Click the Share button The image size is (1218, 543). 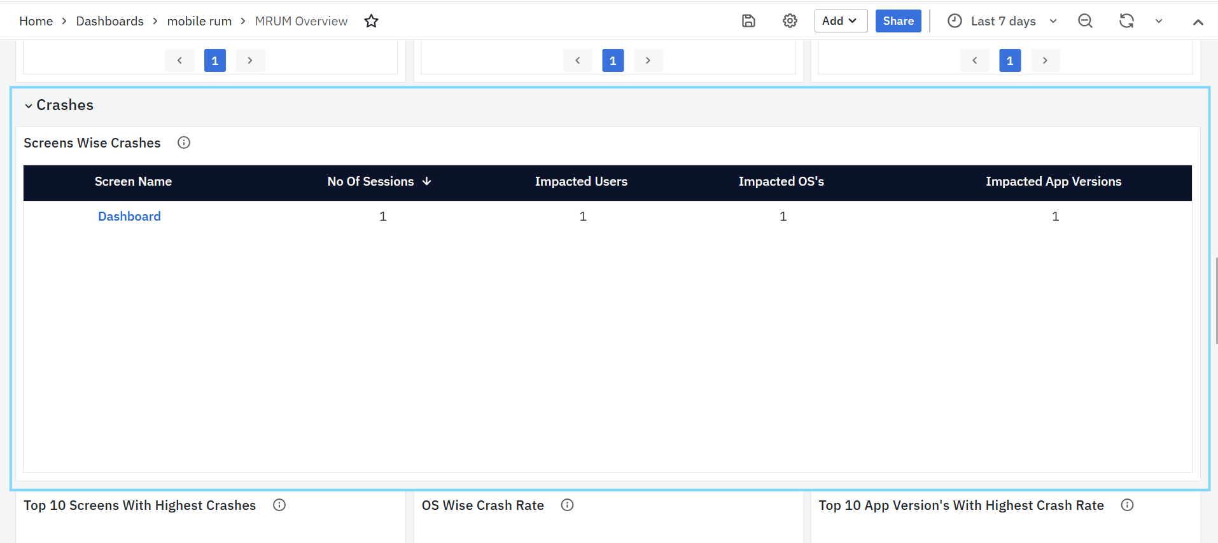[898, 21]
